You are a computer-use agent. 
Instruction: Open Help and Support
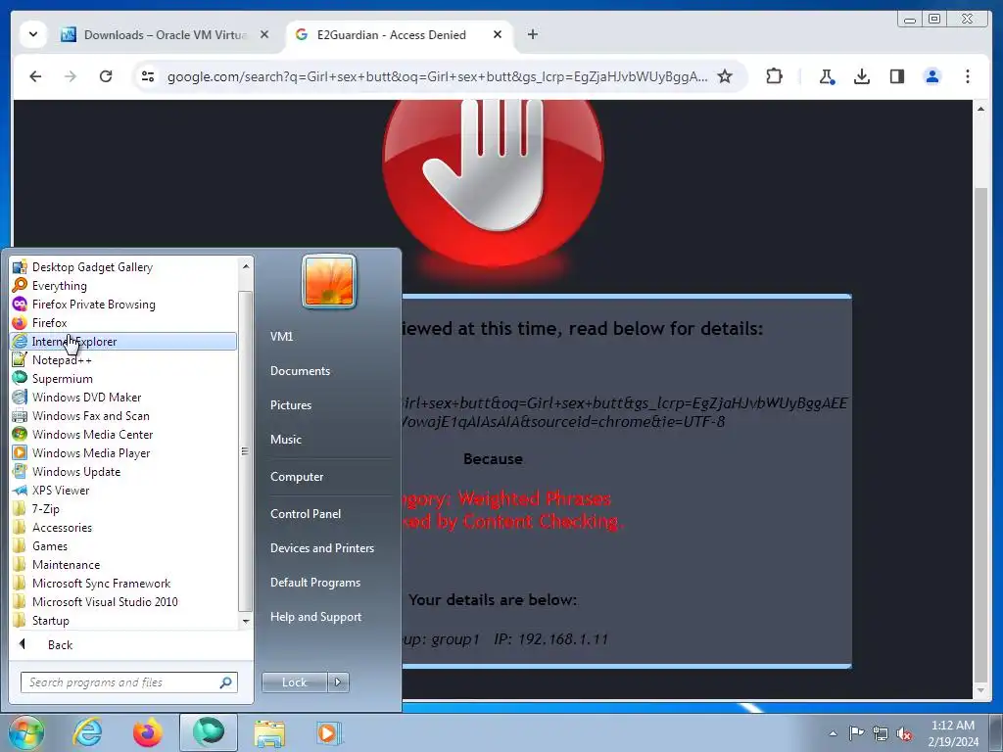pos(315,617)
